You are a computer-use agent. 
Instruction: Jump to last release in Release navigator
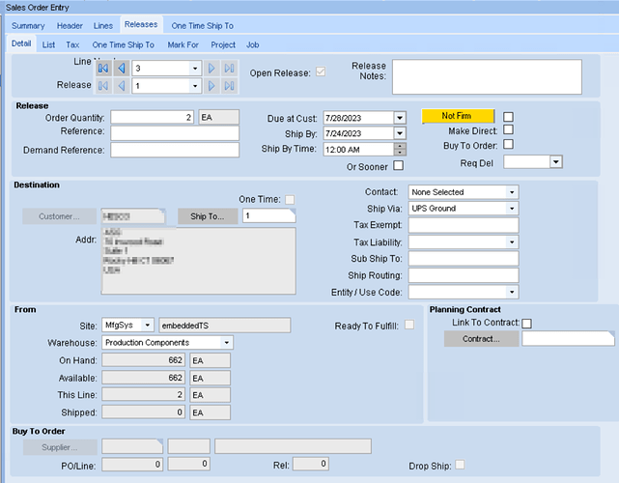(230, 86)
